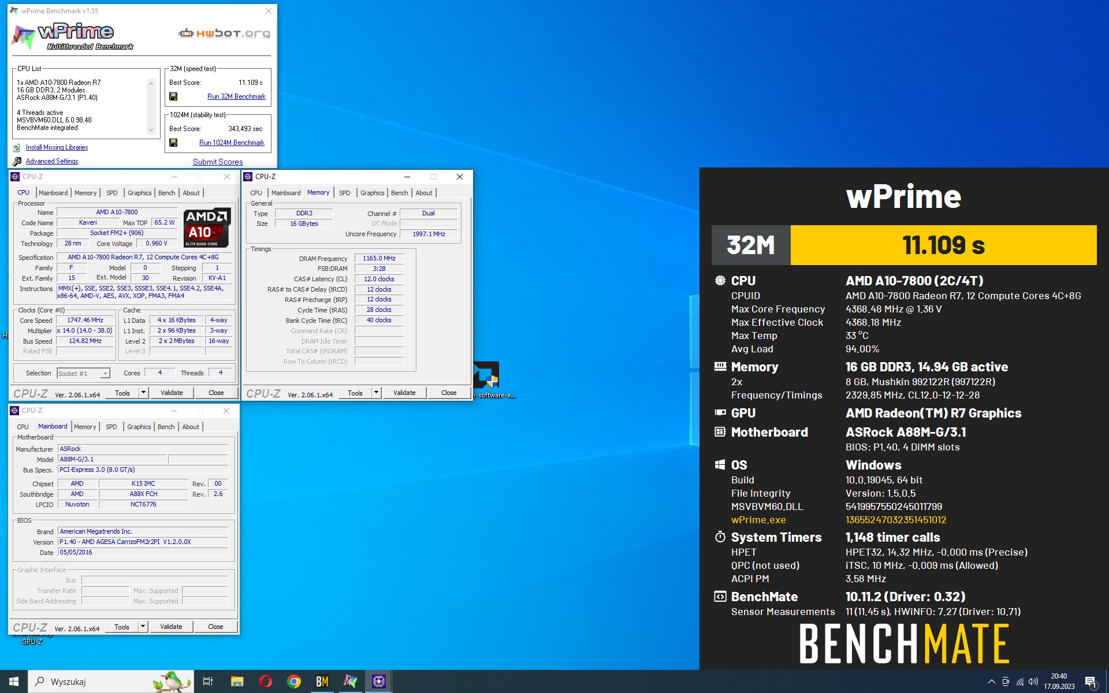Image resolution: width=1109 pixels, height=693 pixels.
Task: Launch Opera browser from taskbar
Action: [266, 681]
